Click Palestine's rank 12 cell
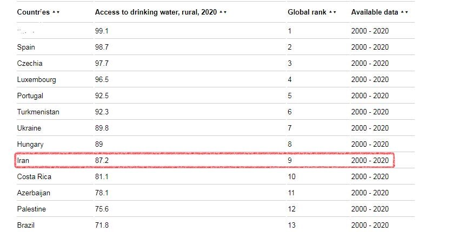Screen dimensions: 453x232 coord(292,209)
